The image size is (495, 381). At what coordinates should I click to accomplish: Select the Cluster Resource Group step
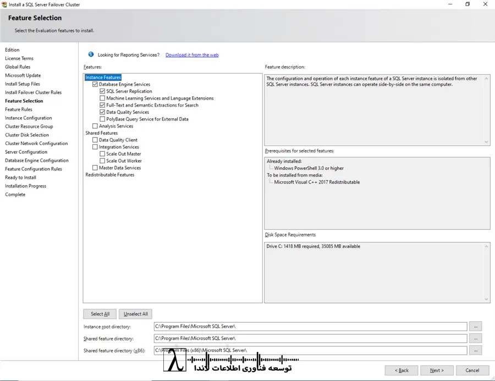(x=29, y=126)
